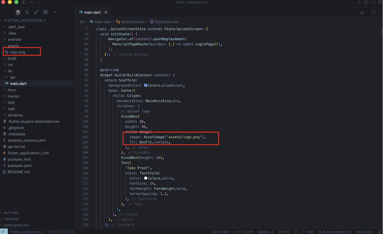The height and width of the screenshot is (234, 383).
Task: Close the main.dart tab
Action: [x=106, y=12]
